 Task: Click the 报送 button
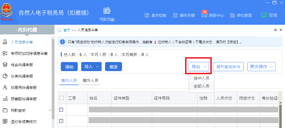pos(114,67)
